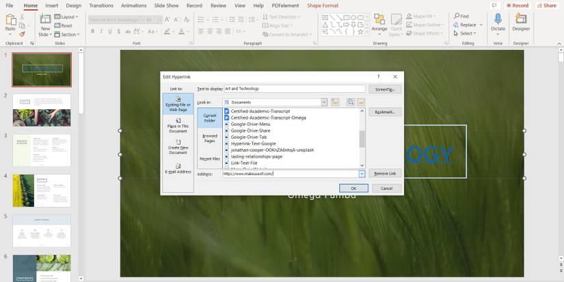Select the Current Folder view

210,118
